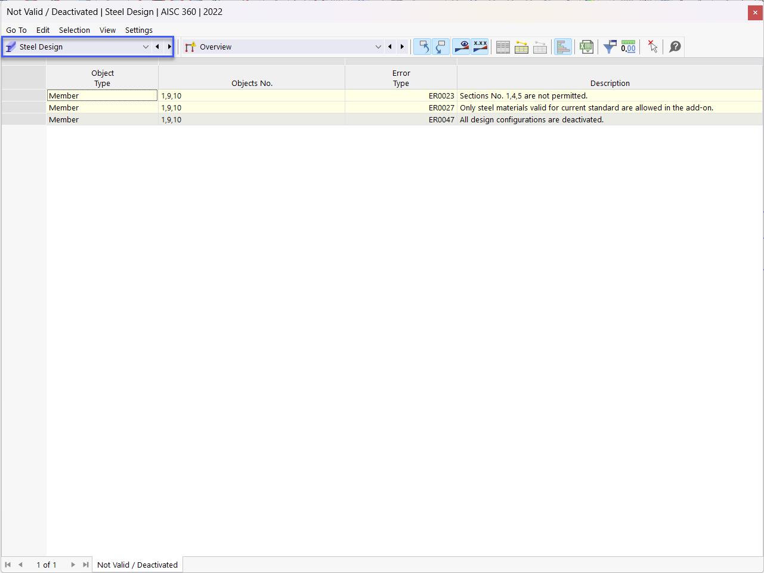
Task: Advance Overview category with right arrow button
Action: click(x=402, y=46)
